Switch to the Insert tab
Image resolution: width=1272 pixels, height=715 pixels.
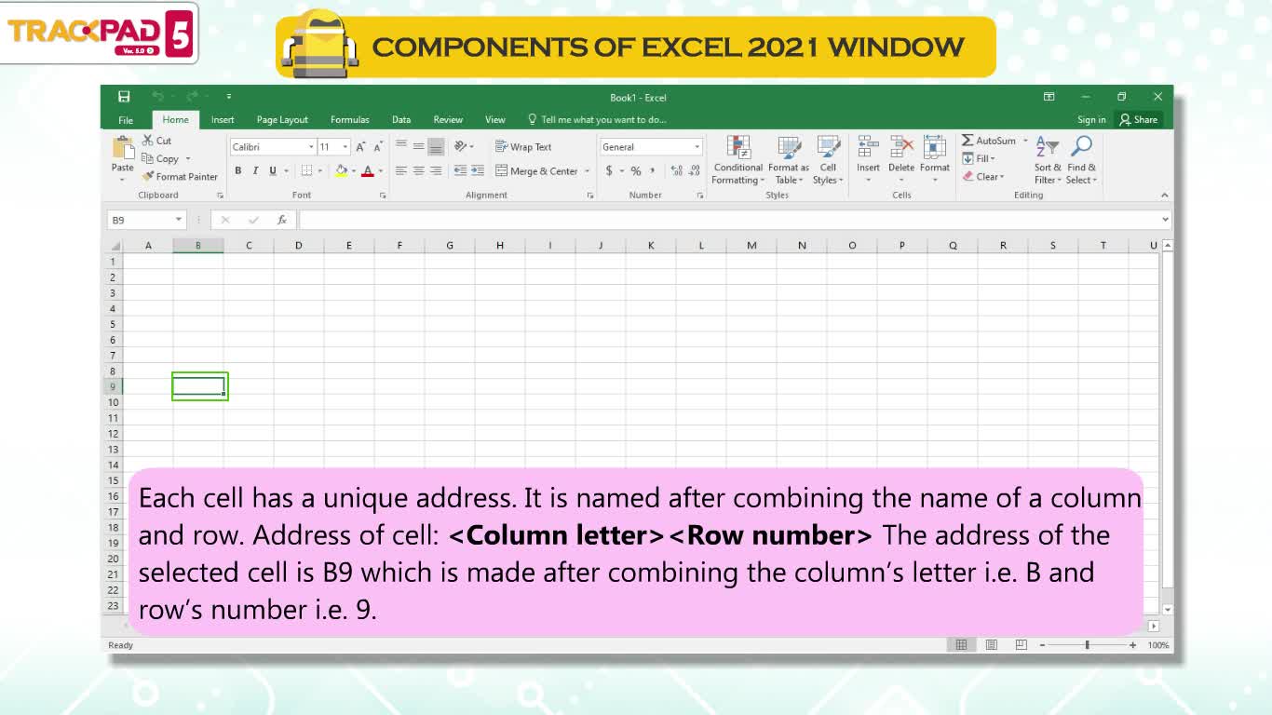point(223,120)
